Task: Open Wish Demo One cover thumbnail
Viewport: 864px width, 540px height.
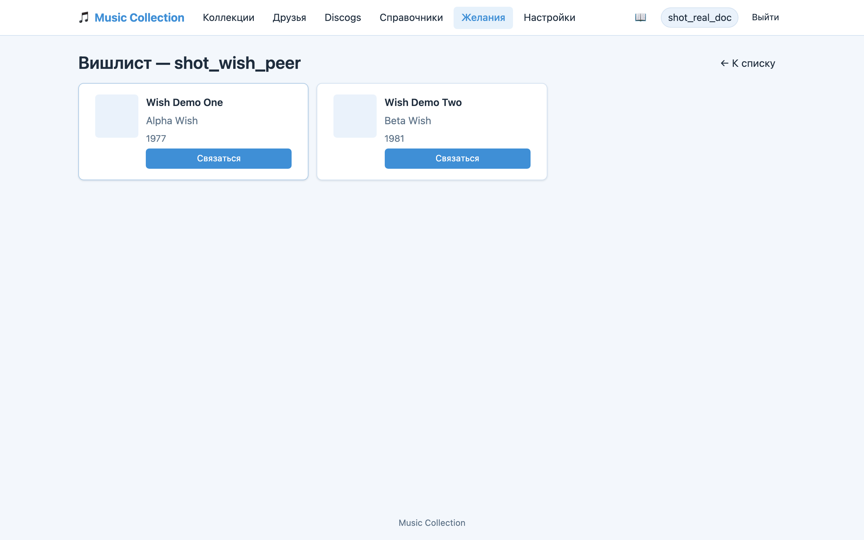Action: click(116, 116)
